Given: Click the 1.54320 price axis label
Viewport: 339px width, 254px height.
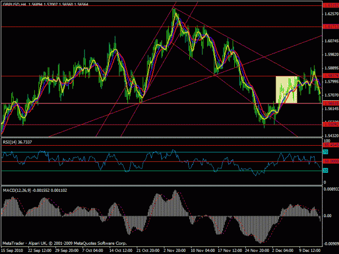Looking at the screenshot, I should point(331,136).
